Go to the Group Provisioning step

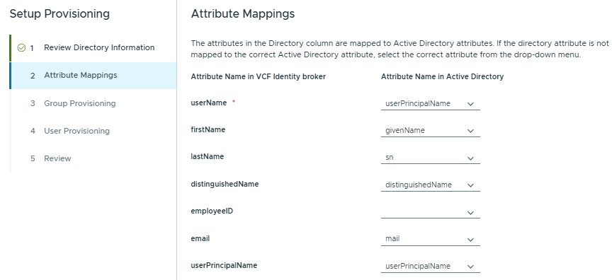93,103
